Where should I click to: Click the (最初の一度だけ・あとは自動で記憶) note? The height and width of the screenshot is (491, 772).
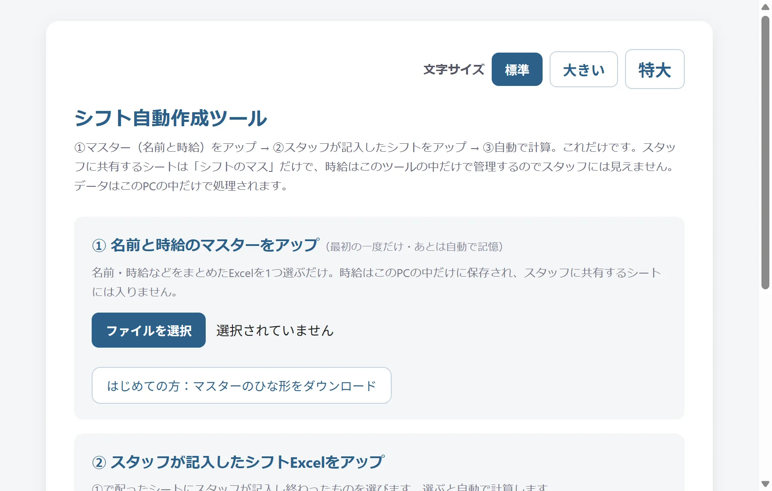(415, 247)
